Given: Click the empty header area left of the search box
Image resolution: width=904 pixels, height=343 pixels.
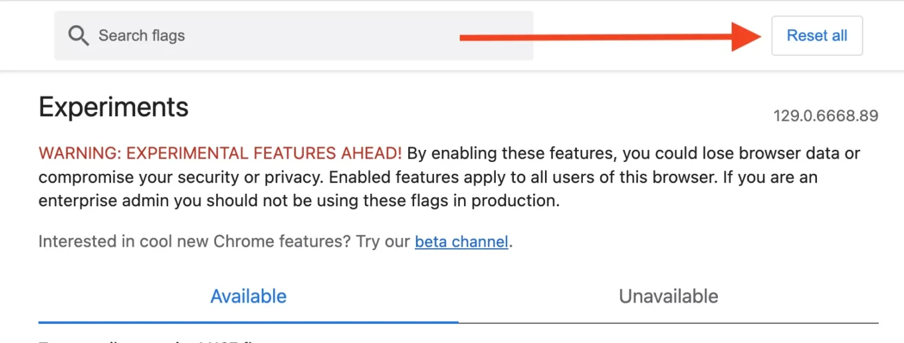Looking at the screenshot, I should click(x=27, y=36).
